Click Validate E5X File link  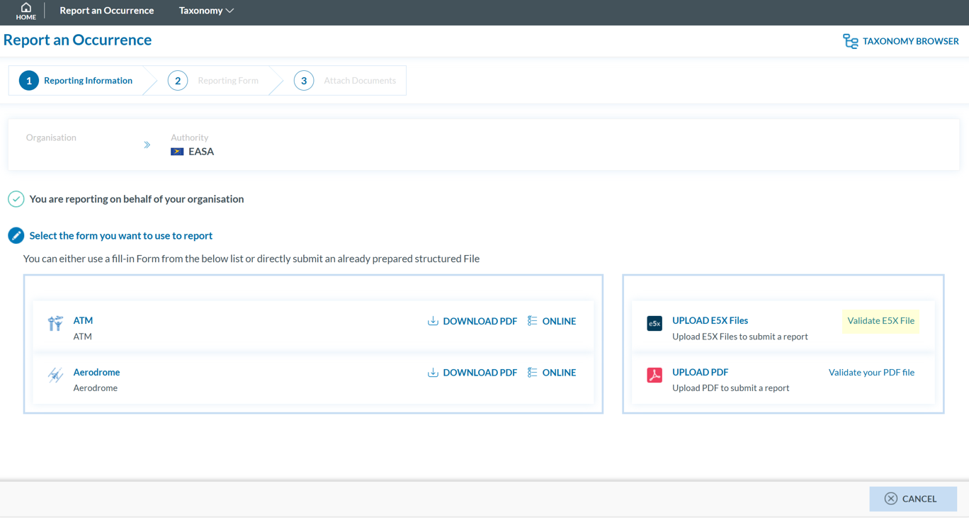880,321
